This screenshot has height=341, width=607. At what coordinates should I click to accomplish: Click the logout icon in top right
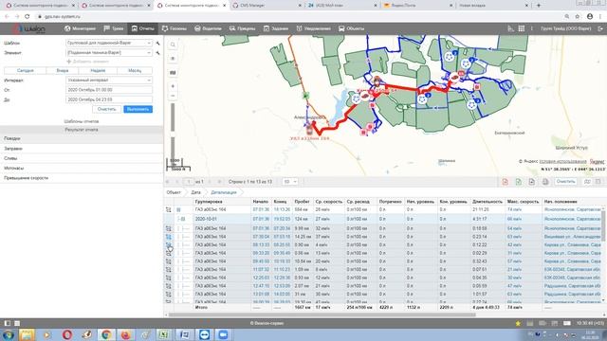tap(600, 28)
